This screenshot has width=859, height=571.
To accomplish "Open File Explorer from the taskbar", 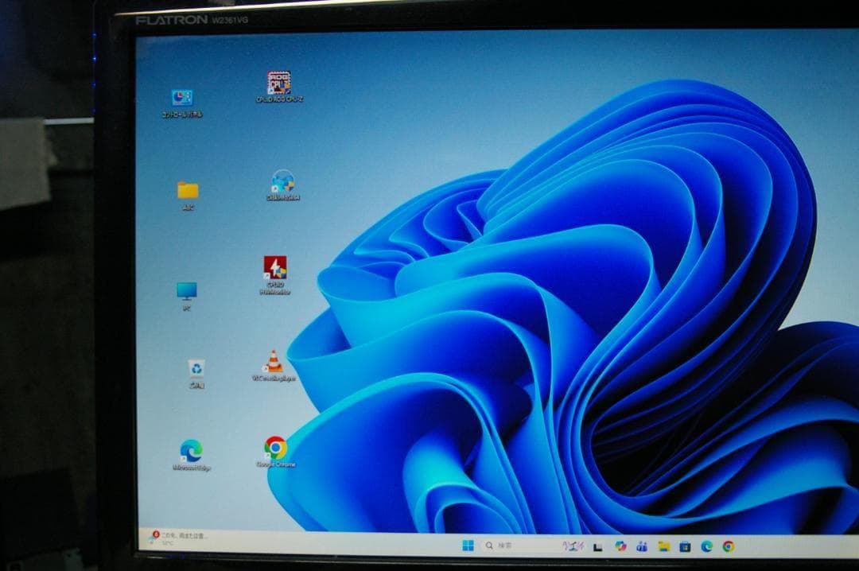I will coord(664,546).
